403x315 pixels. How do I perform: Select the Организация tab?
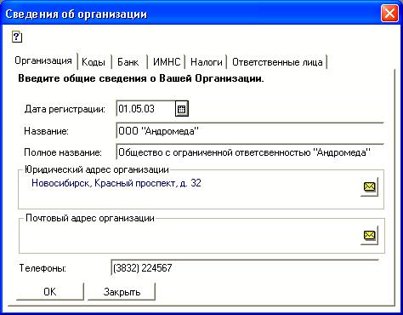pyautogui.click(x=43, y=60)
